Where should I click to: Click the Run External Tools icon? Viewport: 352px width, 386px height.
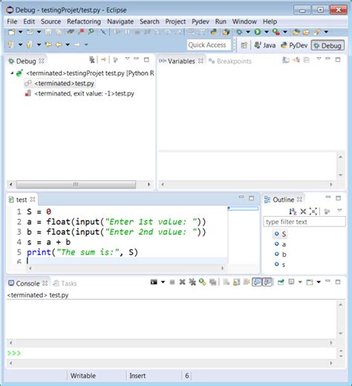[276, 32]
